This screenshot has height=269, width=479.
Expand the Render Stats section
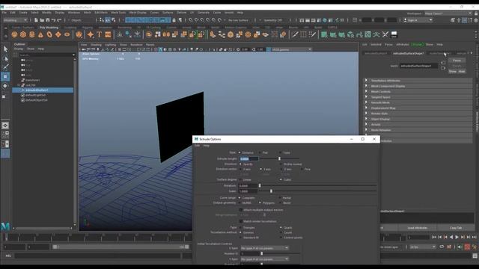click(418, 114)
